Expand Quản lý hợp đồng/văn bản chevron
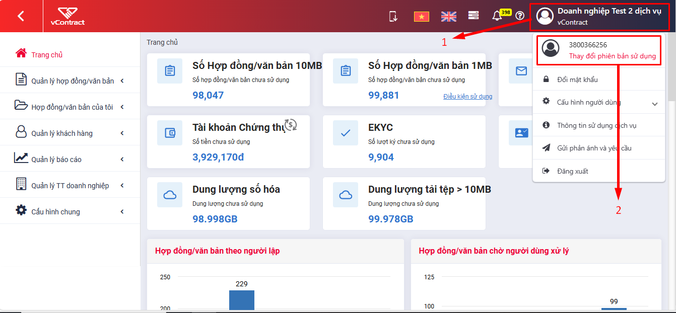Image resolution: width=676 pixels, height=313 pixels. click(x=122, y=81)
